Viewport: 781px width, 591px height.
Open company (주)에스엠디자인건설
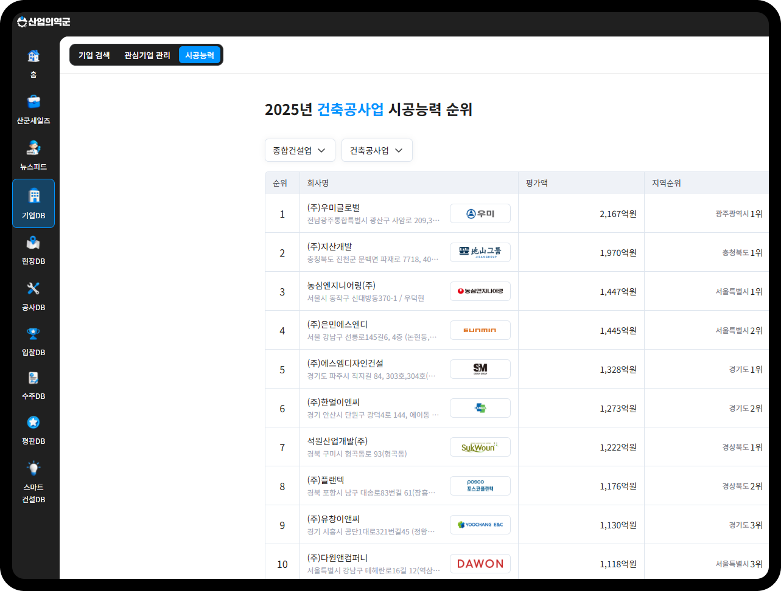(x=345, y=364)
